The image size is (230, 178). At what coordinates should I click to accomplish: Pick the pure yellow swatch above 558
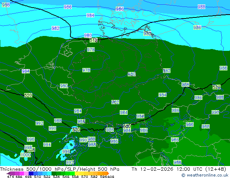[77, 173]
